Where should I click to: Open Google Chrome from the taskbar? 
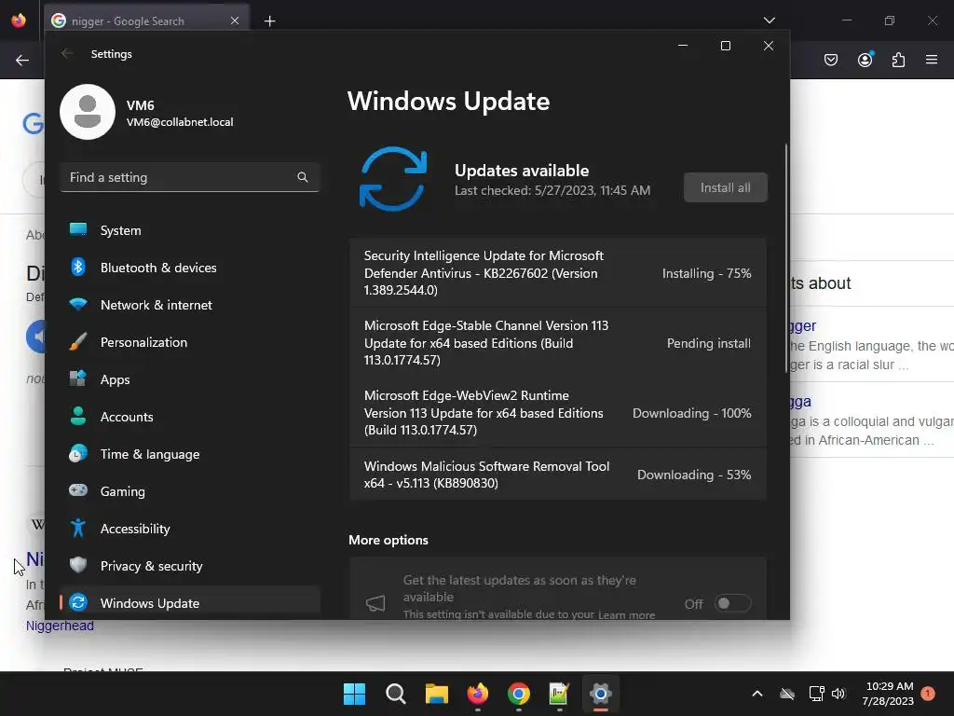click(x=518, y=694)
